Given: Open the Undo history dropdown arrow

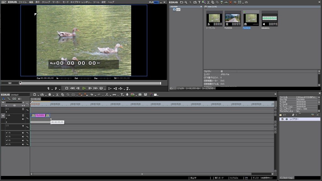Looking at the screenshot, I should point(95,96).
